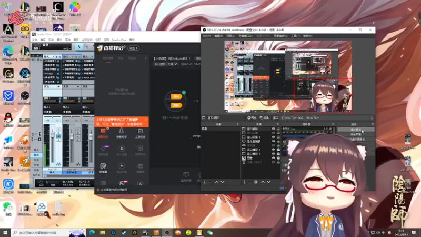Screen dimensions: 421x237
Task: Click the stop streaming button in OBS controls
Action: click(x=356, y=130)
